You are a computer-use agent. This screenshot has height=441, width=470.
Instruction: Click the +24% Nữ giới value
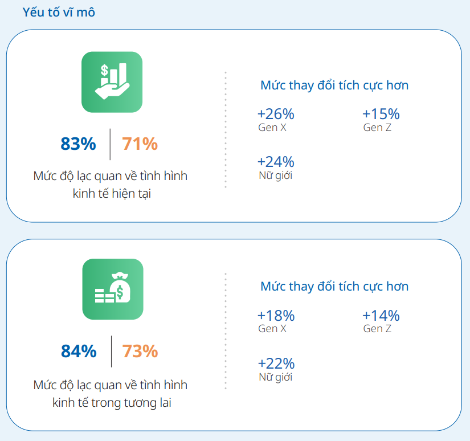(276, 162)
